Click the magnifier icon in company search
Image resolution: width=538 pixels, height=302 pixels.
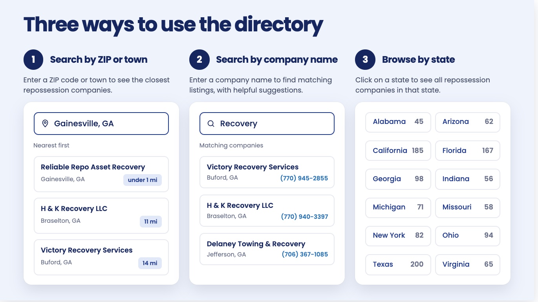tap(211, 124)
